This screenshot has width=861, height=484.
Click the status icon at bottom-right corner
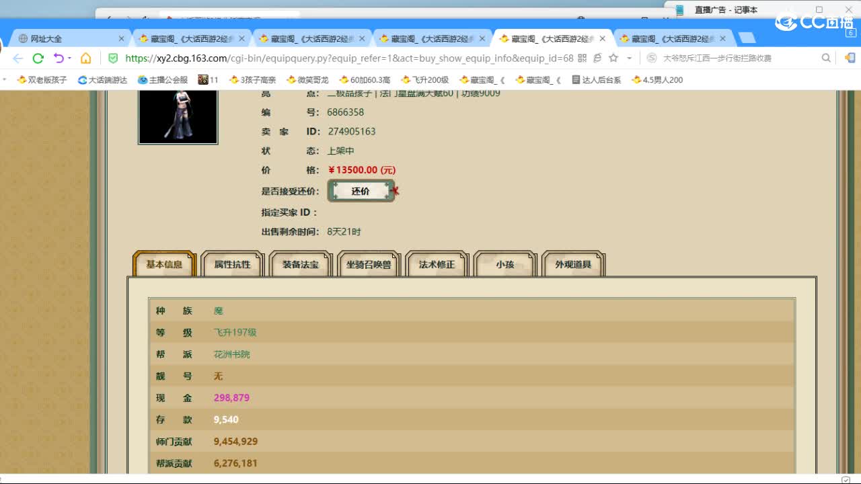pos(846,479)
